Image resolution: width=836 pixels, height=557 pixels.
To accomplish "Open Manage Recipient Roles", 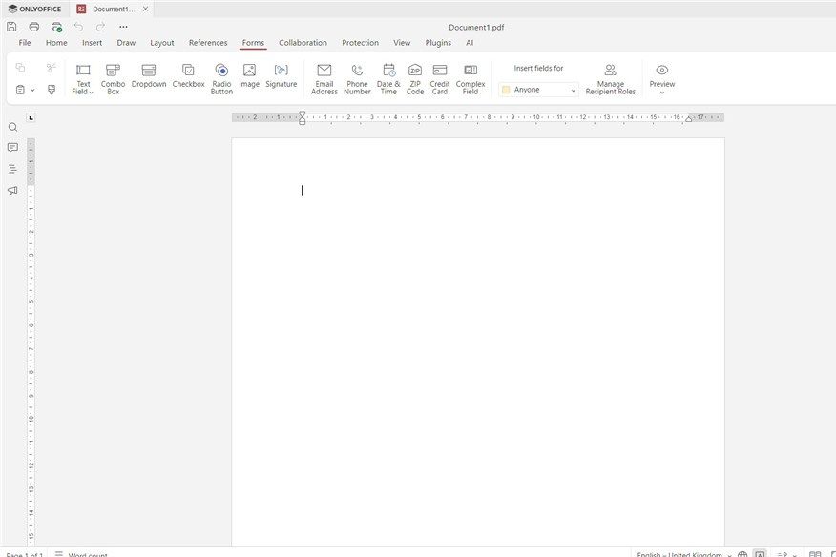I will pyautogui.click(x=611, y=79).
